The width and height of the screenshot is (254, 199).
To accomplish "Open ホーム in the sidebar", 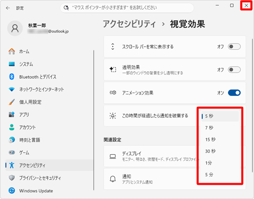I will coord(49,51).
